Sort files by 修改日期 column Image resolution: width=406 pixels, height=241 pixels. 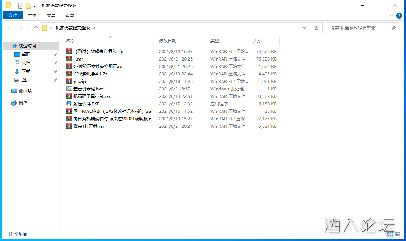[168, 41]
